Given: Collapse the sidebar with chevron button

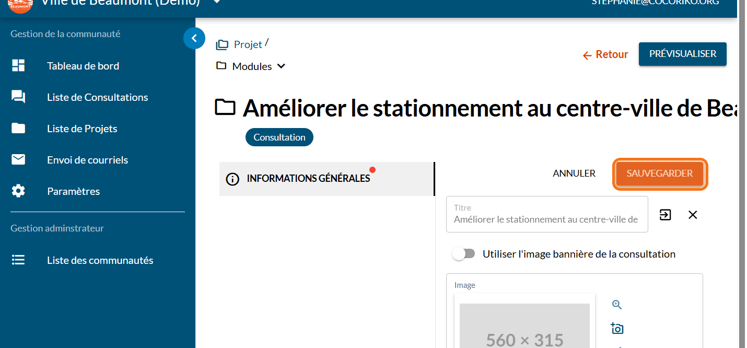Looking at the screenshot, I should 194,38.
